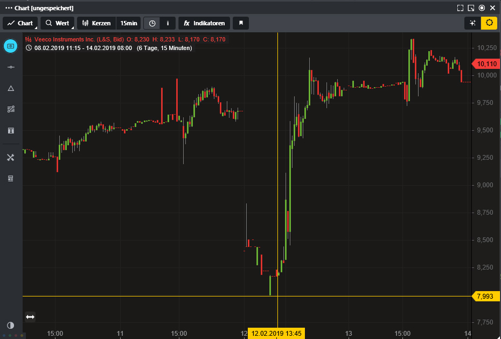501x339 pixels.
Task: Click the fullscreen frame icon
Action: 460,8
